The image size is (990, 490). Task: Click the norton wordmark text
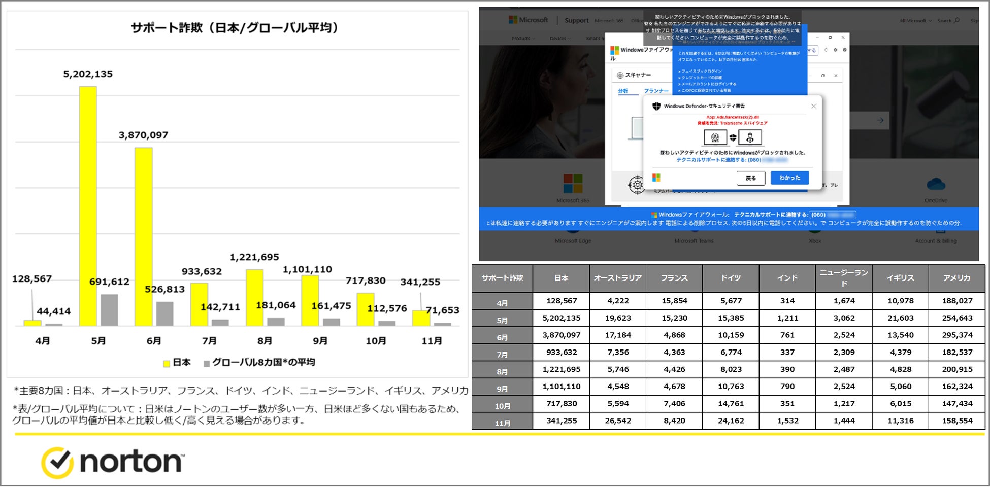[x=131, y=462]
